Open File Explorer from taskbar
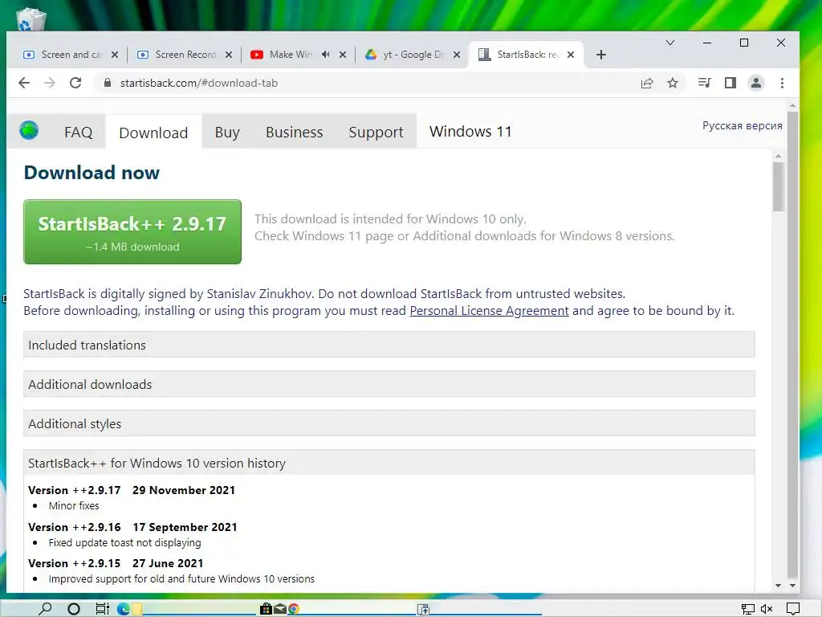This screenshot has height=617, width=822. tap(137, 609)
